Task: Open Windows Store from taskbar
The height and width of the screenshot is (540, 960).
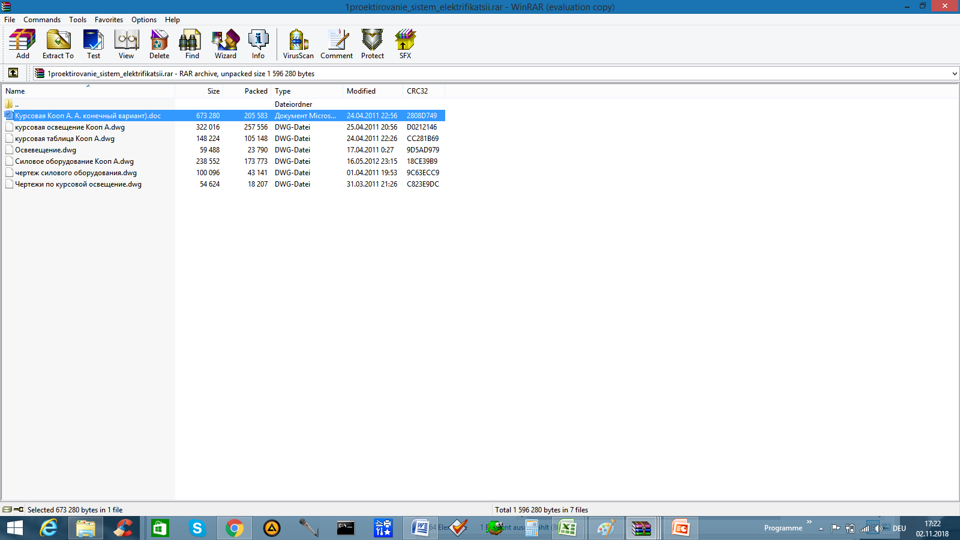Action: (160, 528)
